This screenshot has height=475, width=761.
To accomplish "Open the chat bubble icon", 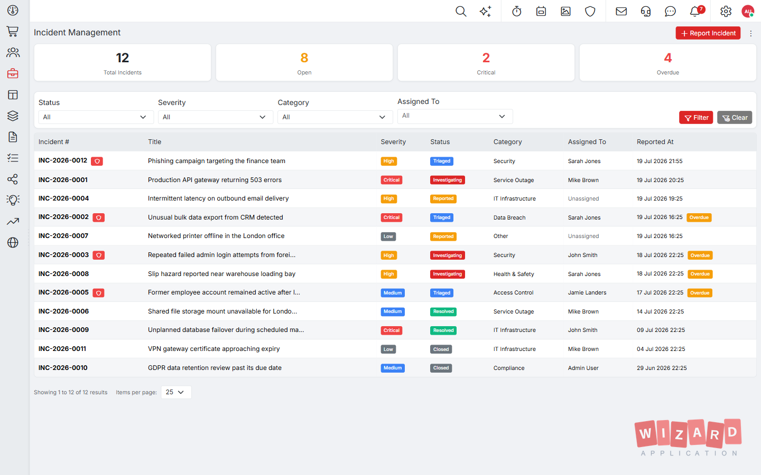I will [670, 11].
